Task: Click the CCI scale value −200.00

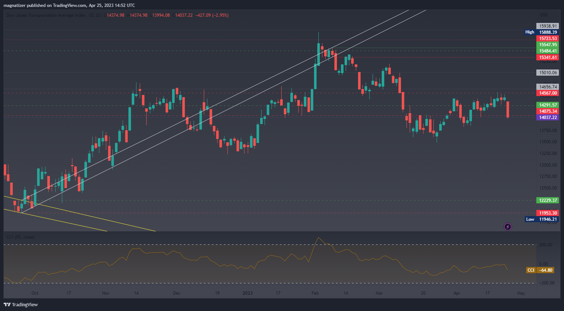Action: [x=547, y=283]
